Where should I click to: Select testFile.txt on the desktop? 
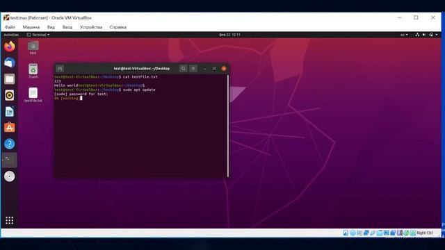click(33, 95)
